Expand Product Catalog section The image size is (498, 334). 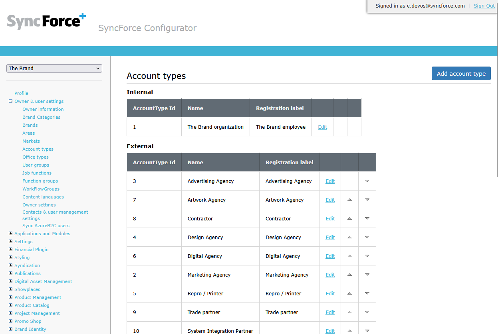click(11, 305)
